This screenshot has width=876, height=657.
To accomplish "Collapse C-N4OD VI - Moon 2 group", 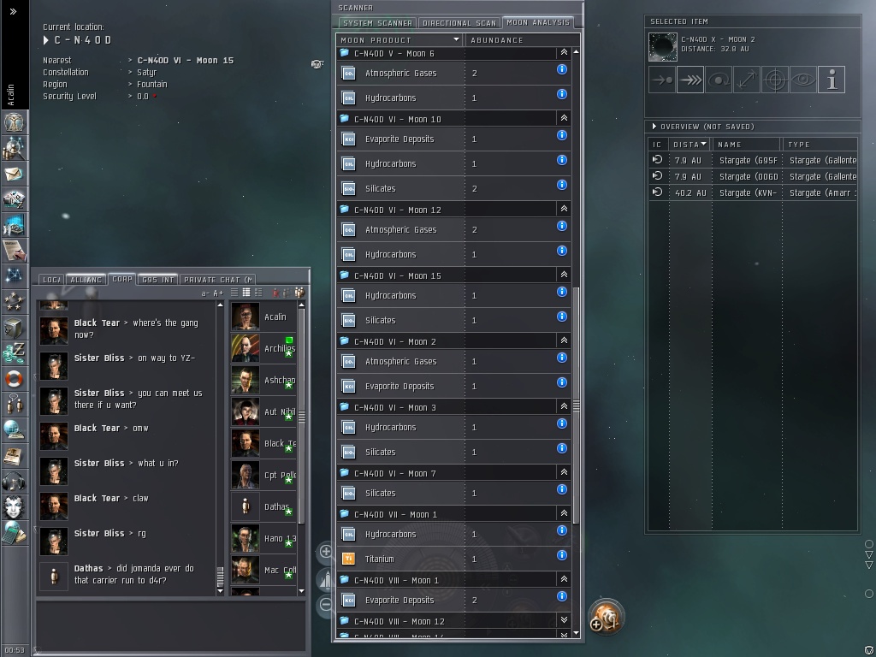I will pyautogui.click(x=565, y=340).
